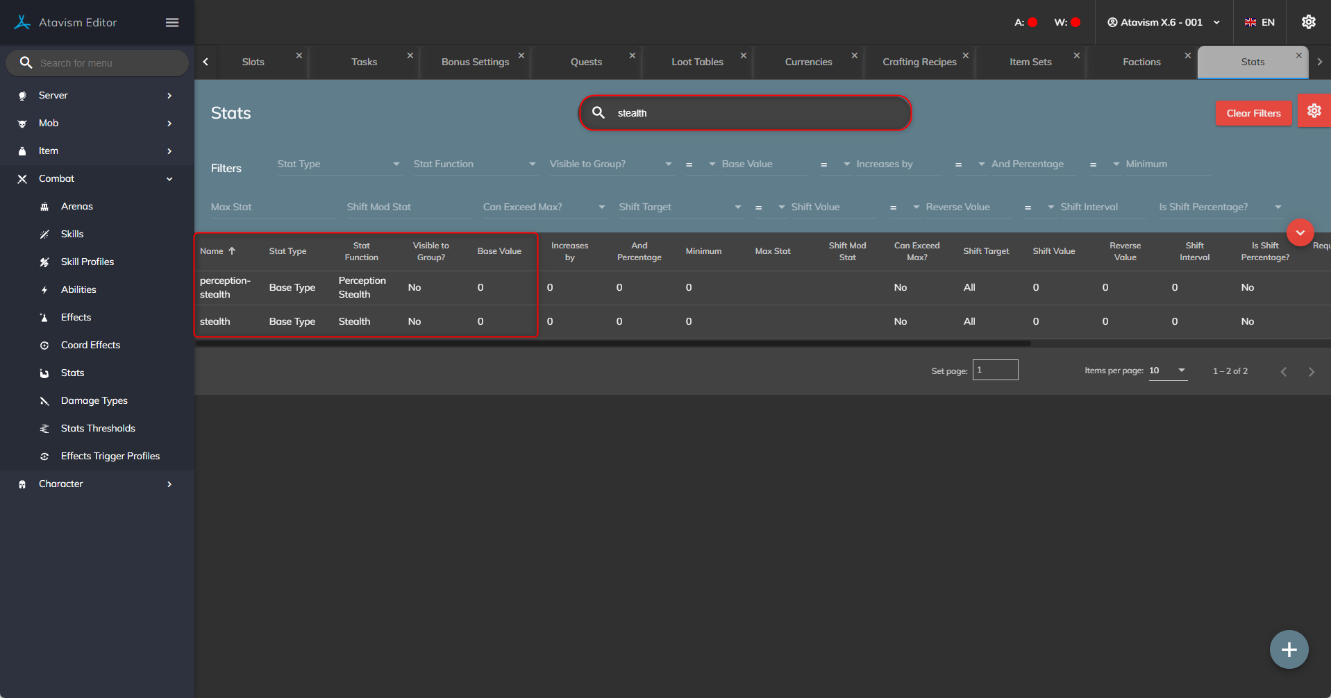Open Damage Types in Combat menu
The image size is (1331, 698).
click(94, 400)
